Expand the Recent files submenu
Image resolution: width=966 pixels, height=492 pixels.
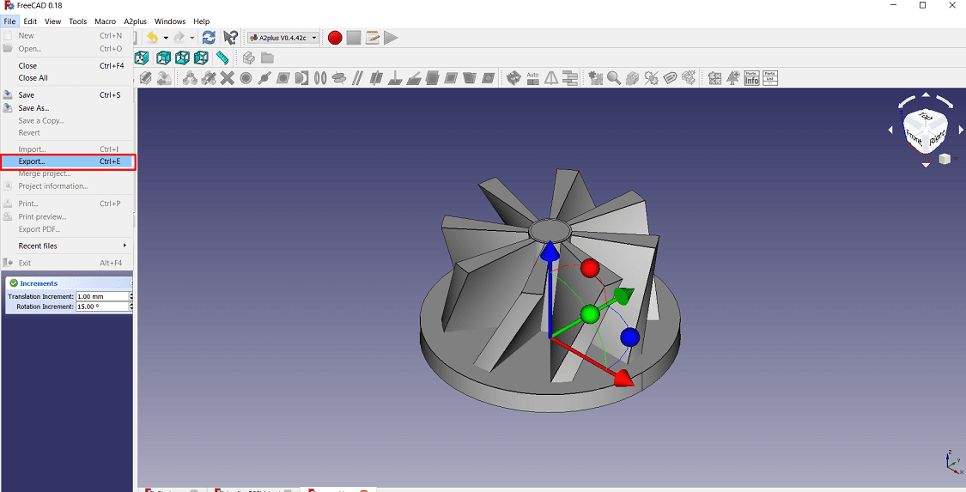68,246
